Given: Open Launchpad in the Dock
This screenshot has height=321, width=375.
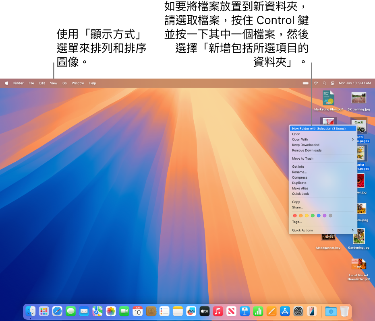Looking at the screenshot, I should (x=44, y=311).
